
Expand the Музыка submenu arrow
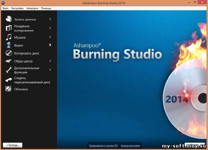(50, 37)
